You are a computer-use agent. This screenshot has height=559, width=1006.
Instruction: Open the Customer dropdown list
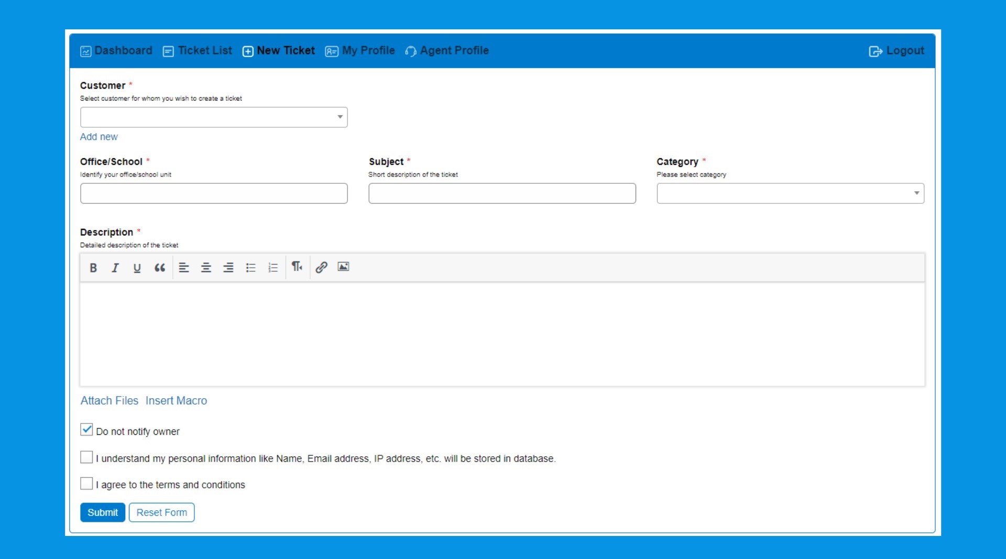214,117
